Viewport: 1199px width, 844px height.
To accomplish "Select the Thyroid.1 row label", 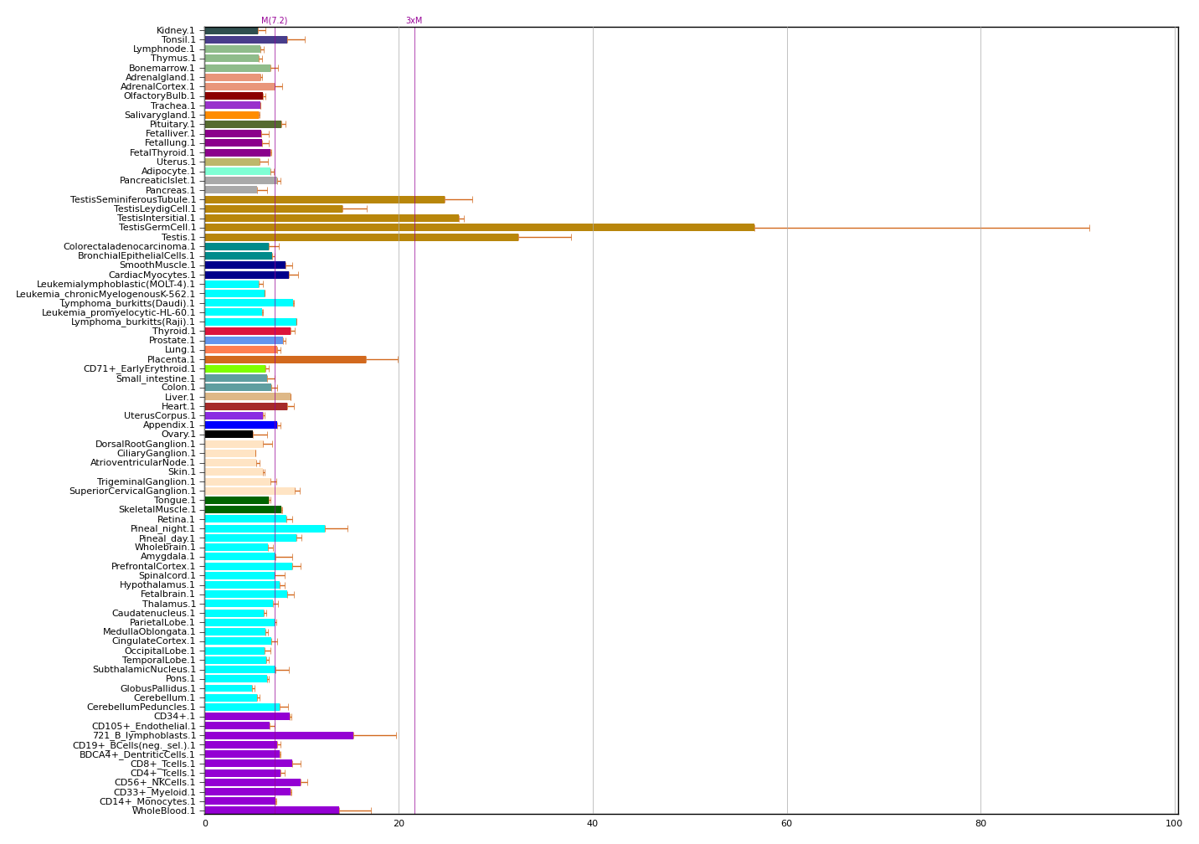I will click(x=173, y=332).
